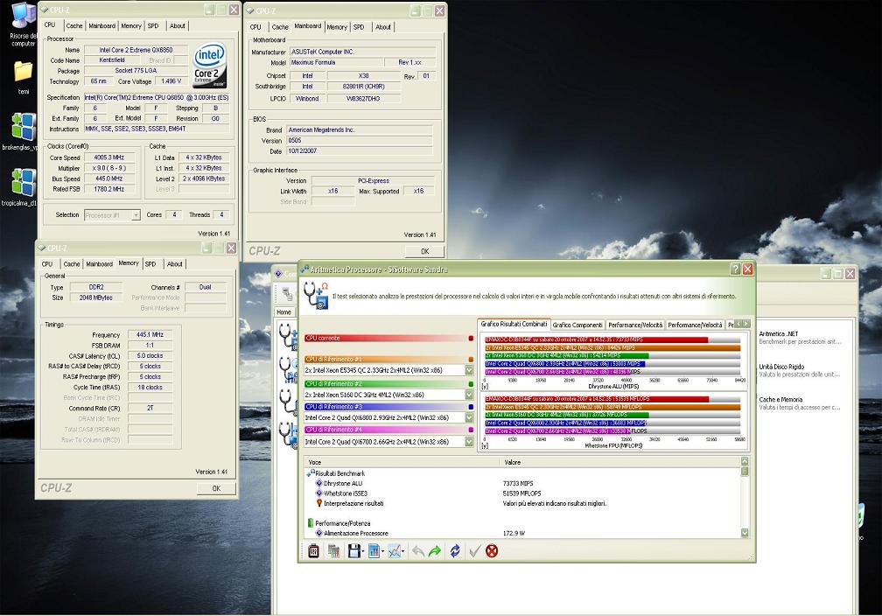
Task: Switch to Grafico Componenti tab in Sandra
Action: click(577, 325)
